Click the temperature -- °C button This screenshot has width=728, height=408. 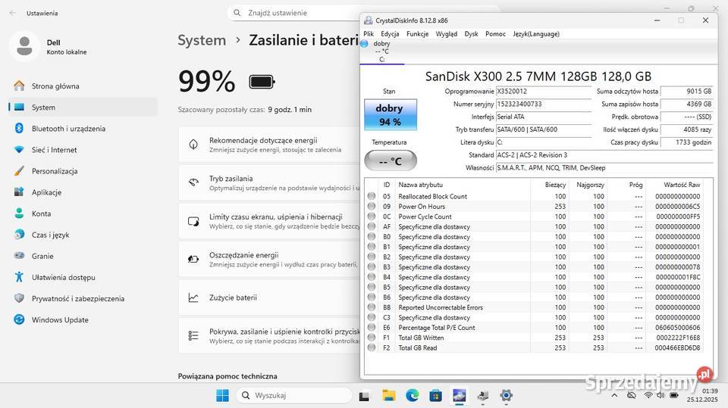tap(390, 161)
